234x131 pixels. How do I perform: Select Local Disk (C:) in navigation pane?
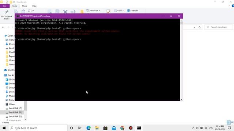coord(14,108)
